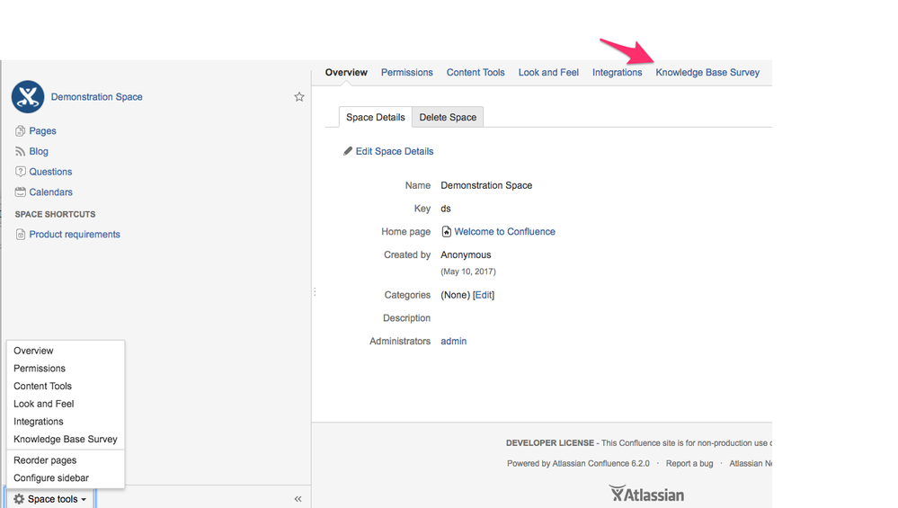Open the Welcome to Confluence home page link
The image size is (898, 508).
click(x=504, y=231)
